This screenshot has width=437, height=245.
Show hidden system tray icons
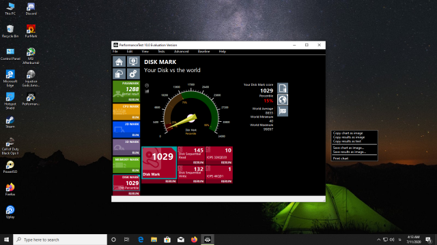point(378,240)
